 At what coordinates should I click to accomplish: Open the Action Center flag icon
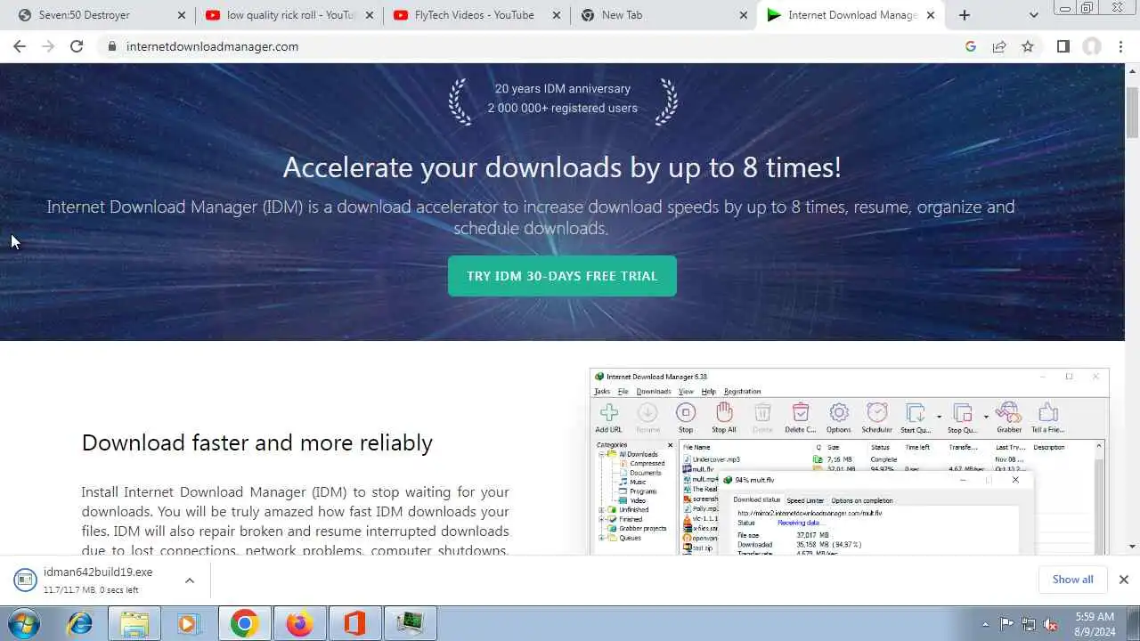(x=1006, y=624)
